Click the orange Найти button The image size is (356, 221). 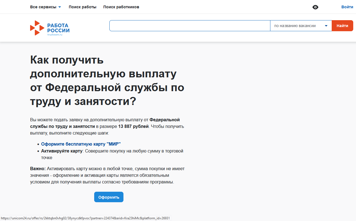click(342, 26)
